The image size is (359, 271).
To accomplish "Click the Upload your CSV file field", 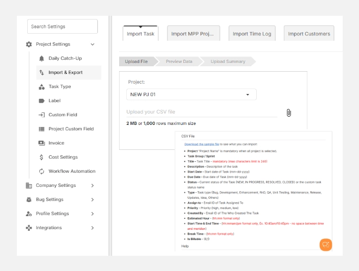I will point(201,112).
